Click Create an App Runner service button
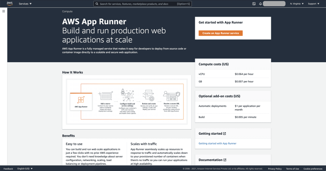The width and height of the screenshot is (326, 171). tap(220, 33)
